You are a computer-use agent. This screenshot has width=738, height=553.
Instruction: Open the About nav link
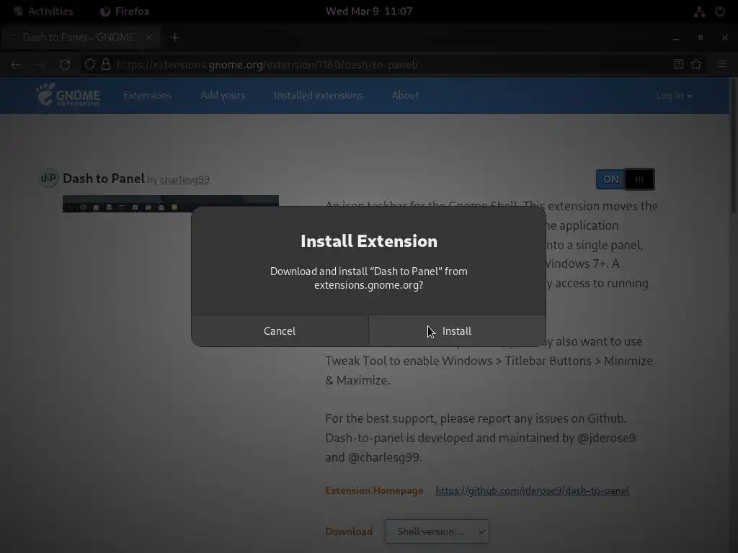(405, 96)
